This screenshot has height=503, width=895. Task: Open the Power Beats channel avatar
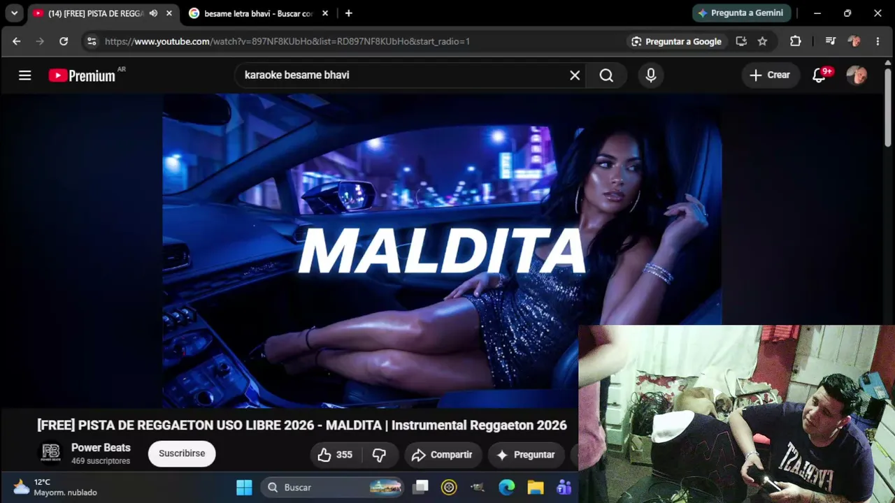coord(51,453)
